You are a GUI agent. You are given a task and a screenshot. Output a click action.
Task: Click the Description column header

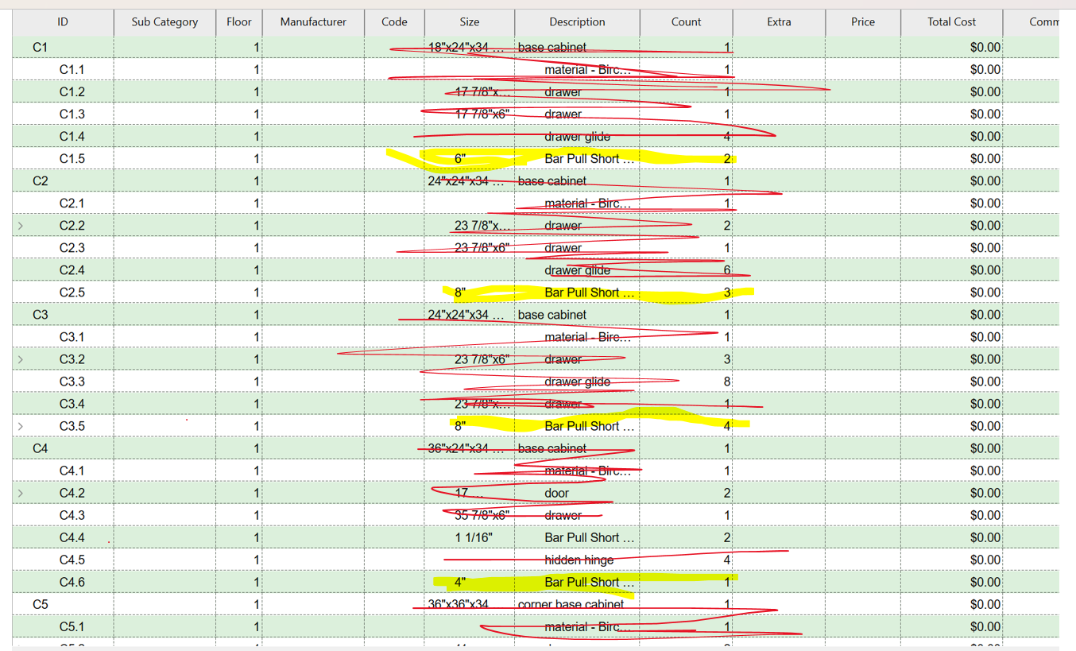577,22
